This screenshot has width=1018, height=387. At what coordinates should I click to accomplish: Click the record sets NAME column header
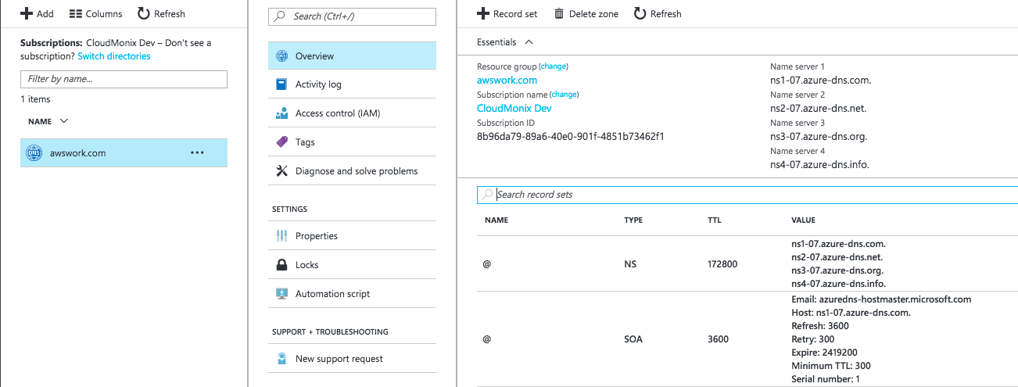click(x=496, y=220)
